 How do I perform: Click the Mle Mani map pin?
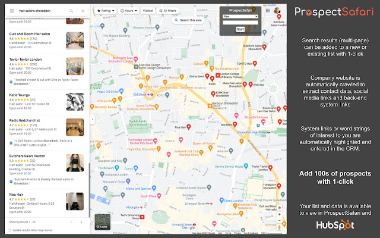[235, 124]
